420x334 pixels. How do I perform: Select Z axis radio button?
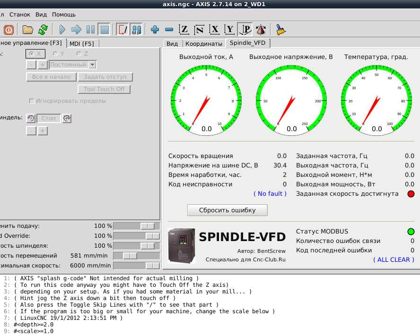point(82,54)
